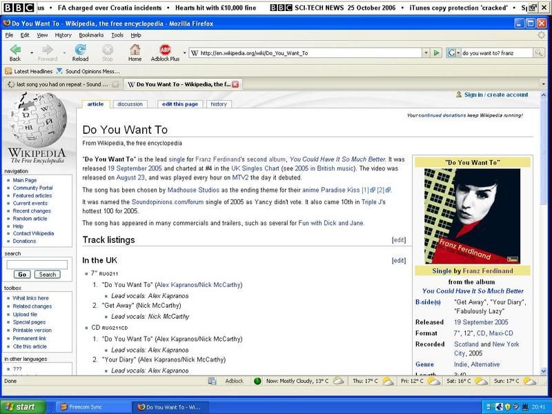This screenshot has height=414, width=552.
Task: Click the green Go arrow beside the address bar
Action: (437, 53)
